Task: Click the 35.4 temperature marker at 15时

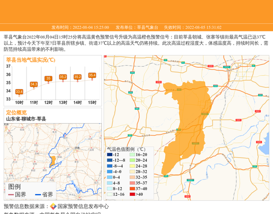Action: [x=92, y=75]
